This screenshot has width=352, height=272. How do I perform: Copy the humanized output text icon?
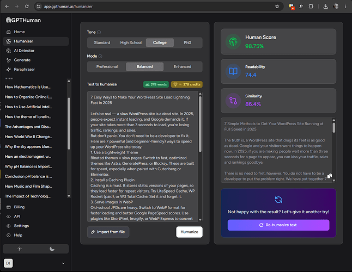(329, 176)
